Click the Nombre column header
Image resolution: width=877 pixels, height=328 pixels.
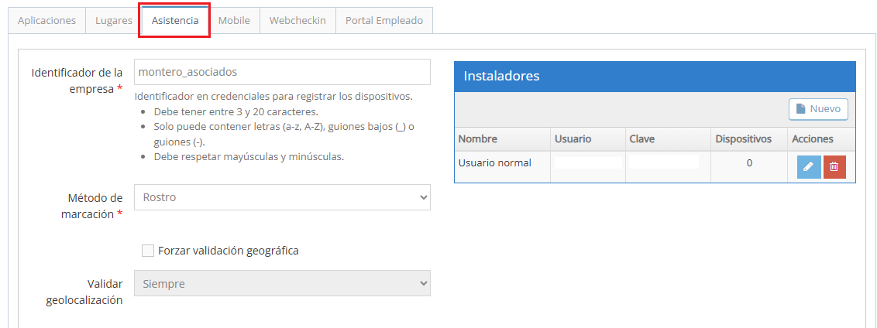pos(478,139)
